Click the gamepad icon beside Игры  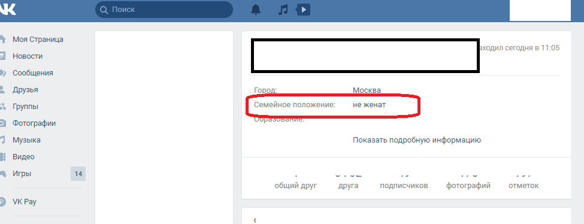coord(2,174)
